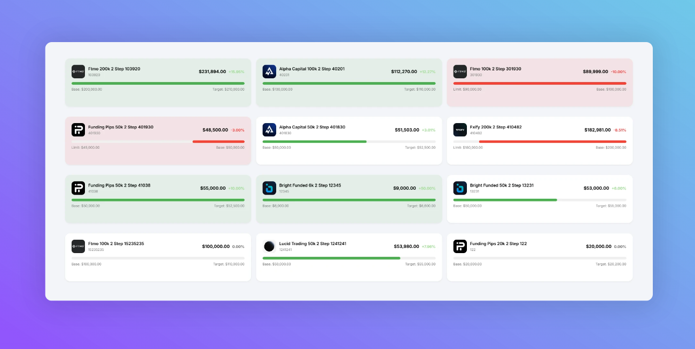Click the red progress bar on Fxify 200k
Viewport: 695px width, 349px height.
click(552, 142)
